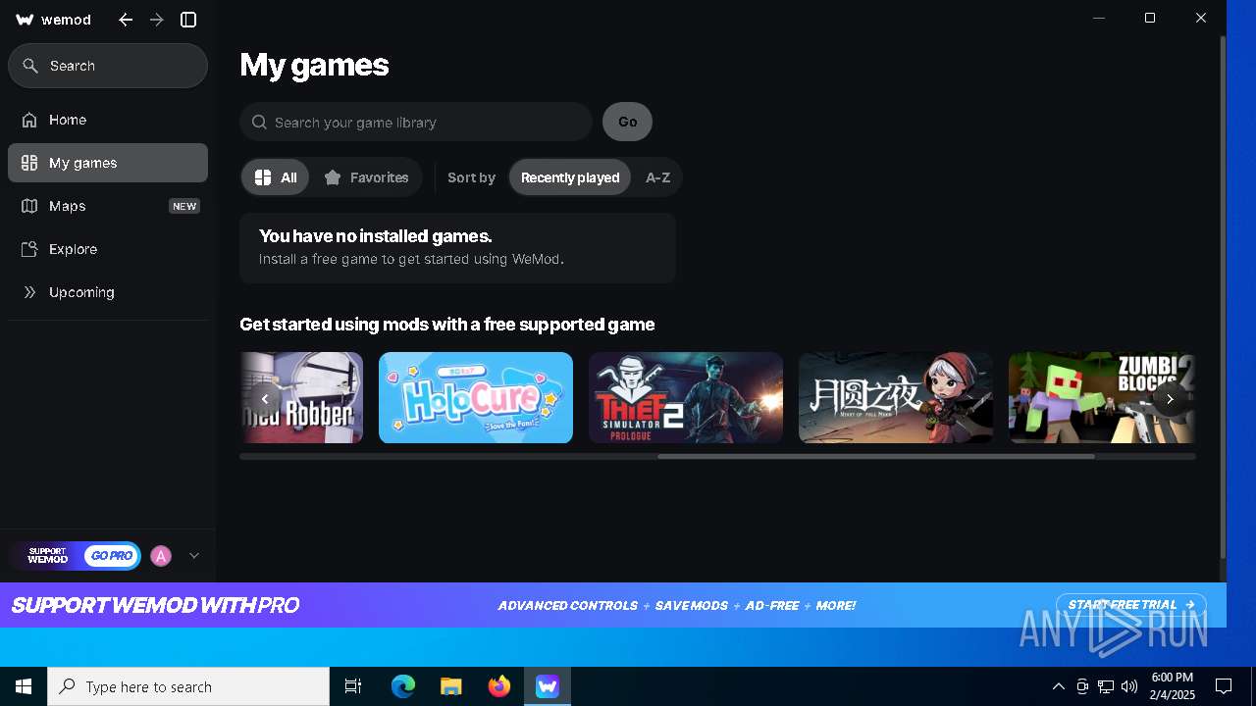Image resolution: width=1256 pixels, height=706 pixels.
Task: Sort games A-Z
Action: coord(657,177)
